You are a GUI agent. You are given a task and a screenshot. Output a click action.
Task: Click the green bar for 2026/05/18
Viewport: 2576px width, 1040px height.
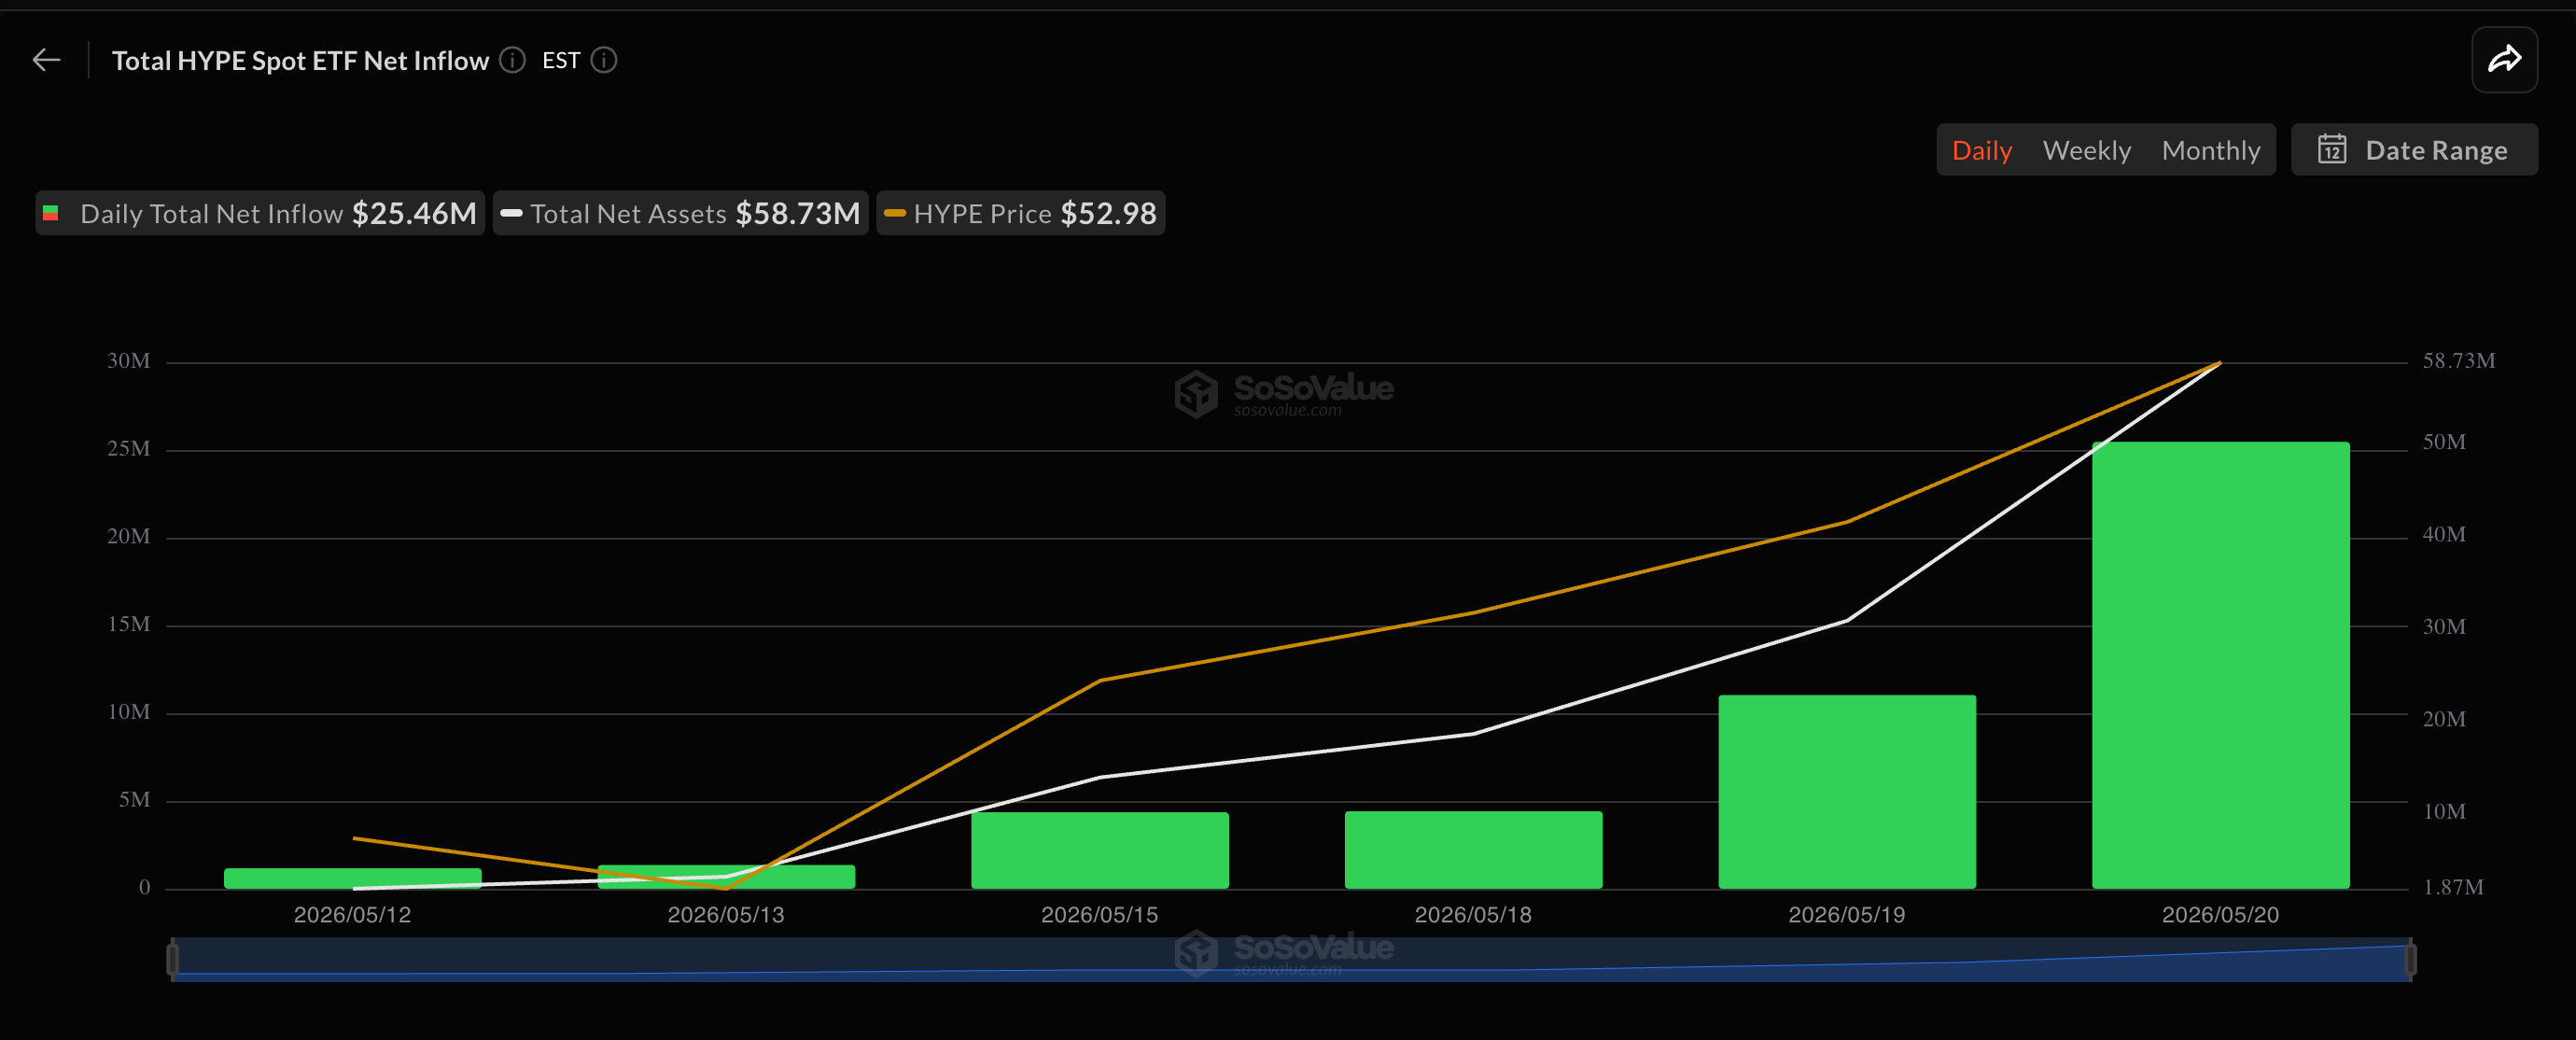point(1473,850)
